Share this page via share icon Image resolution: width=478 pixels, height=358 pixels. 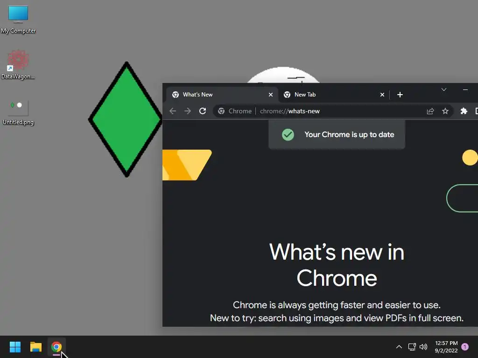click(430, 111)
